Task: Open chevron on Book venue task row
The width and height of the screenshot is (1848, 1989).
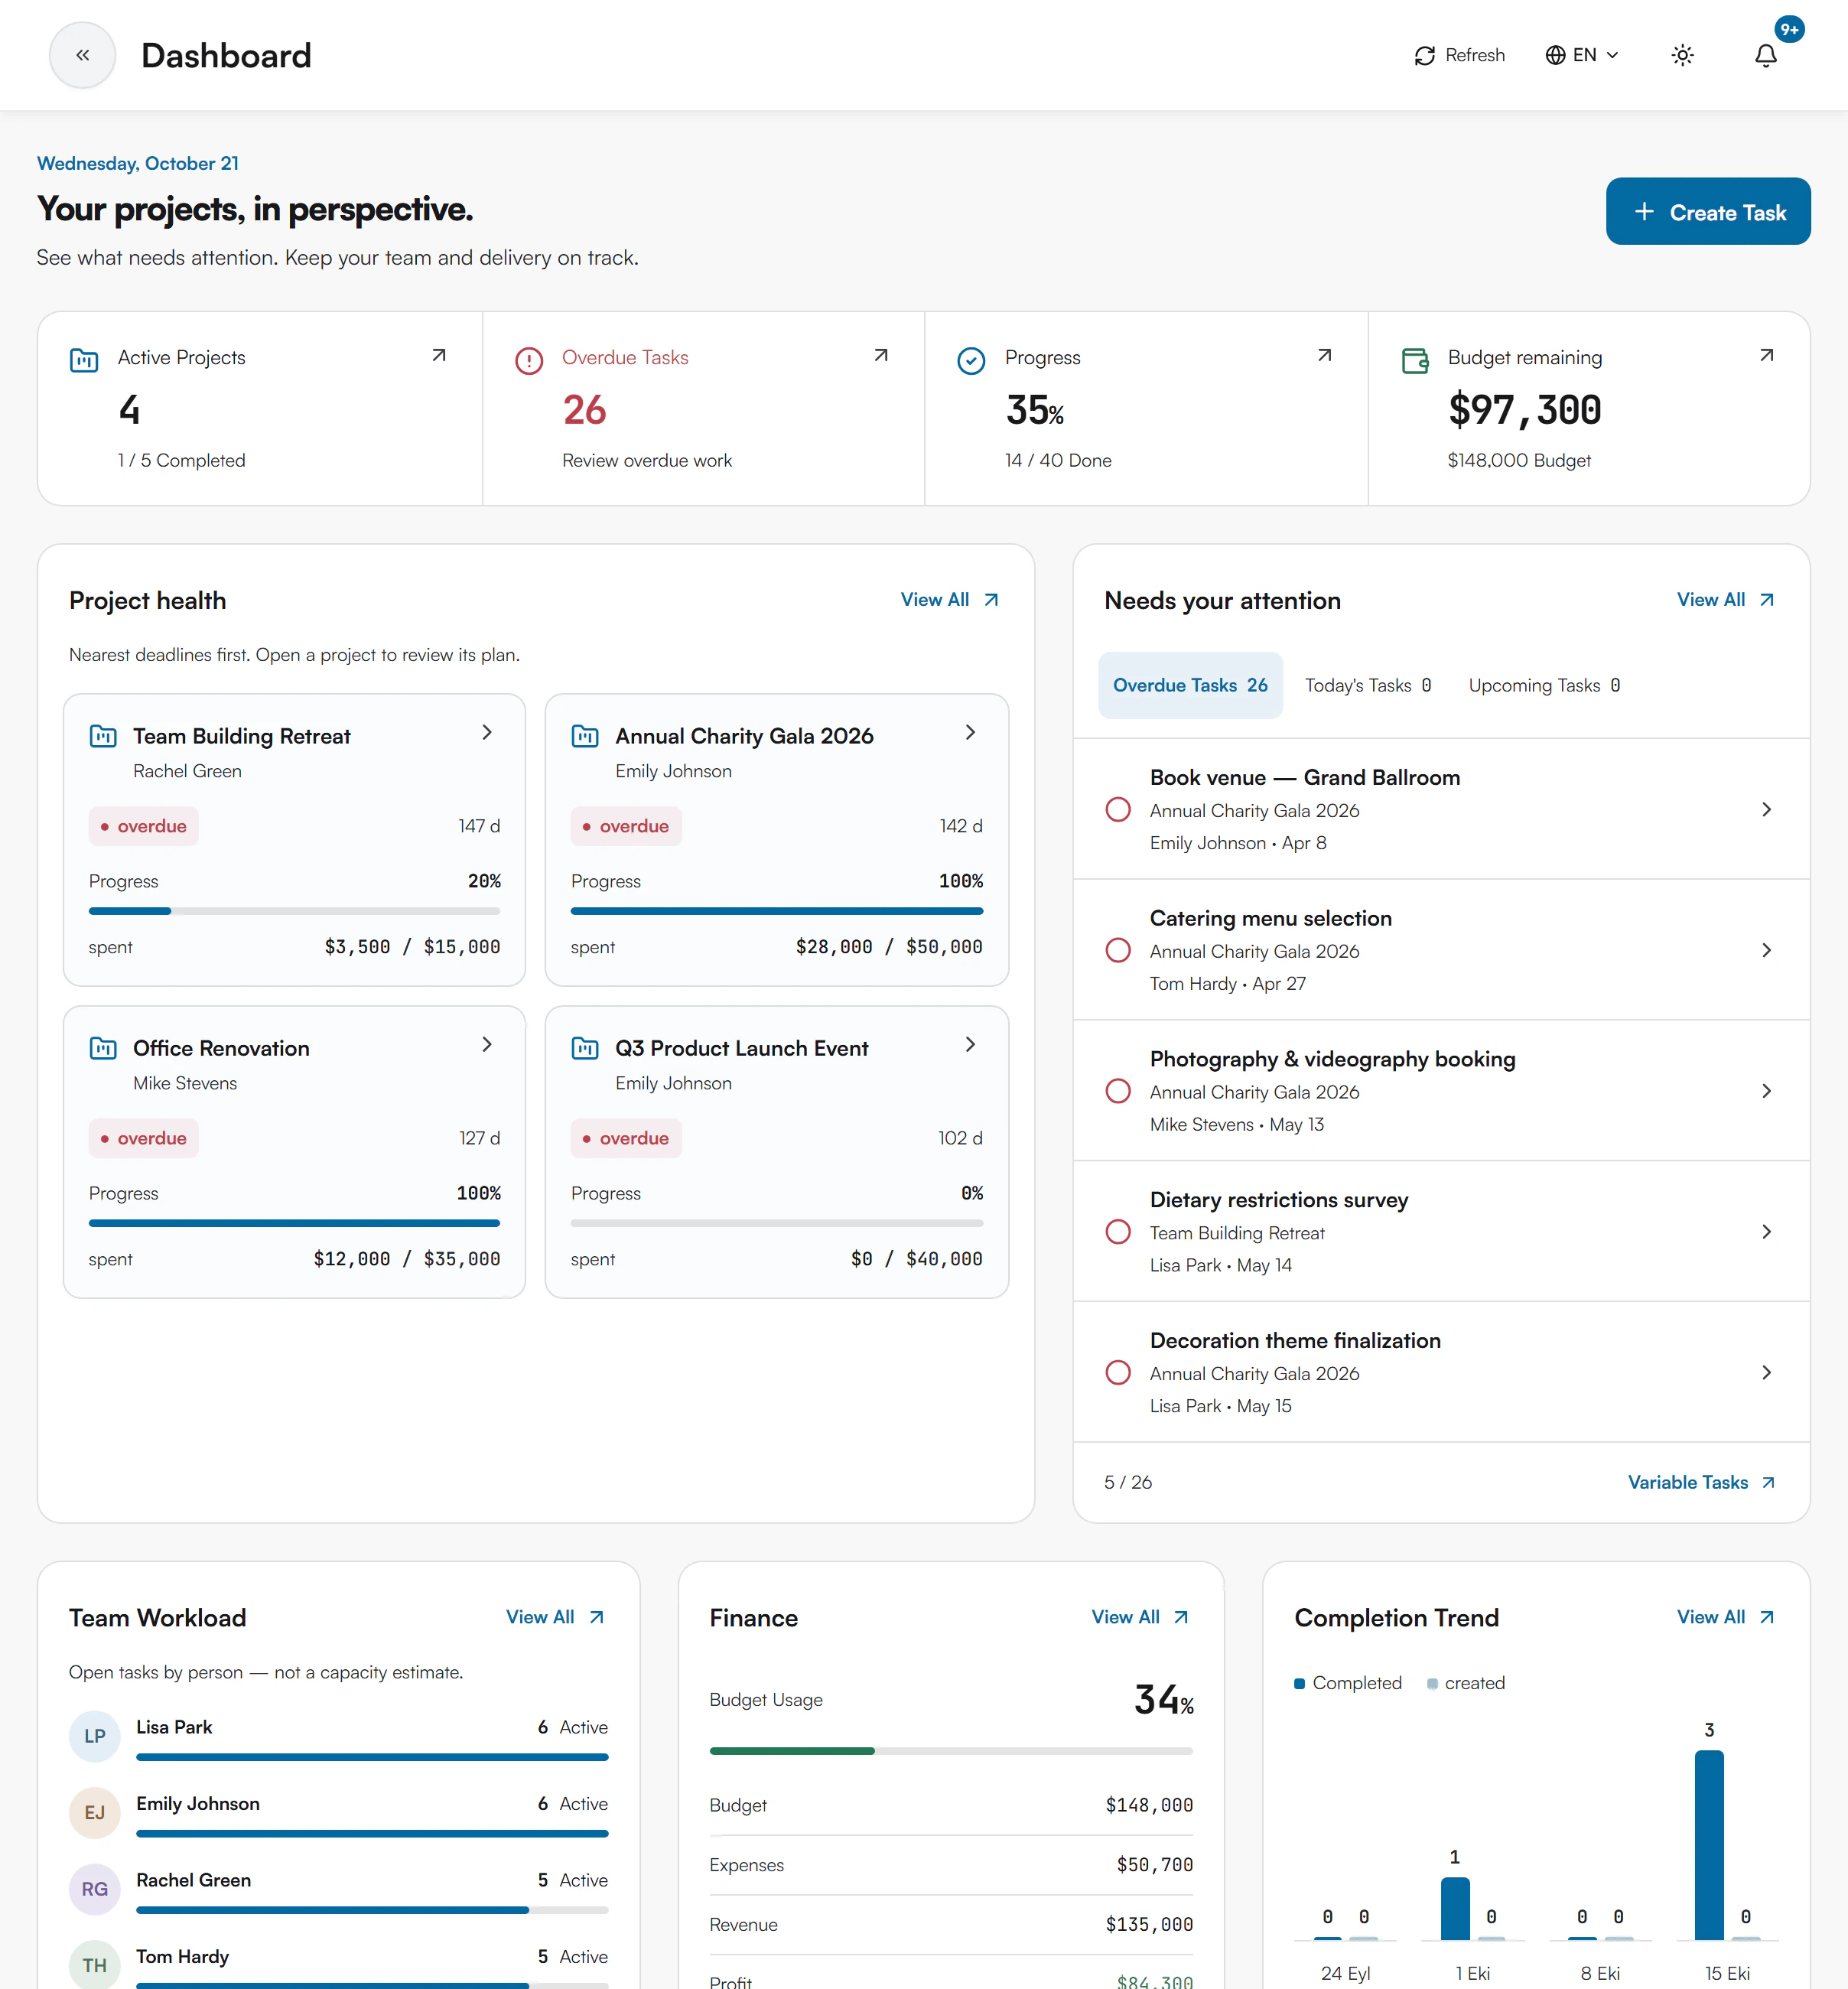Action: (x=1766, y=809)
